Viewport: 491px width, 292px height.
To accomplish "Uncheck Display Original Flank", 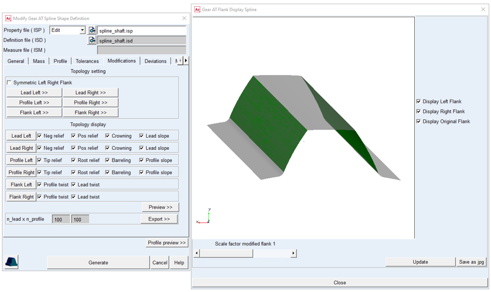I will 418,121.
